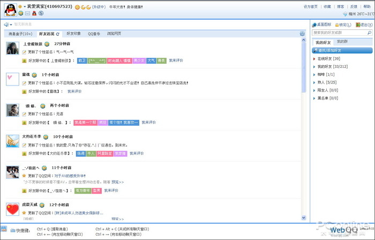Open the 对于AV的感受升华! Qzone post link

pyautogui.click(x=70, y=176)
